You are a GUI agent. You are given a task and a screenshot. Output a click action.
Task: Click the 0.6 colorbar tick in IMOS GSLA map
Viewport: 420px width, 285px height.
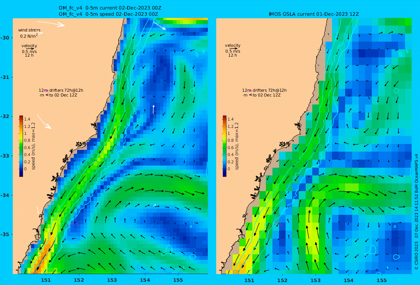pyautogui.click(x=230, y=148)
